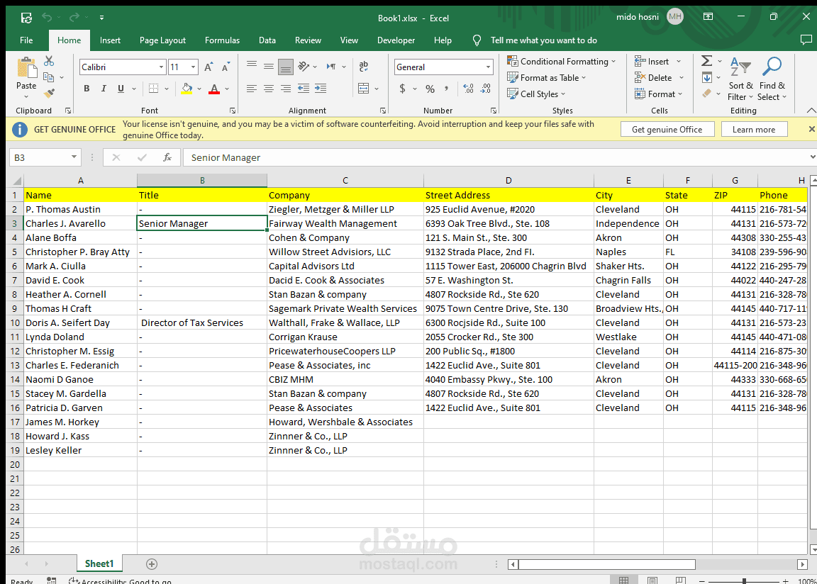Toggle Align Right for the cell

tap(286, 89)
